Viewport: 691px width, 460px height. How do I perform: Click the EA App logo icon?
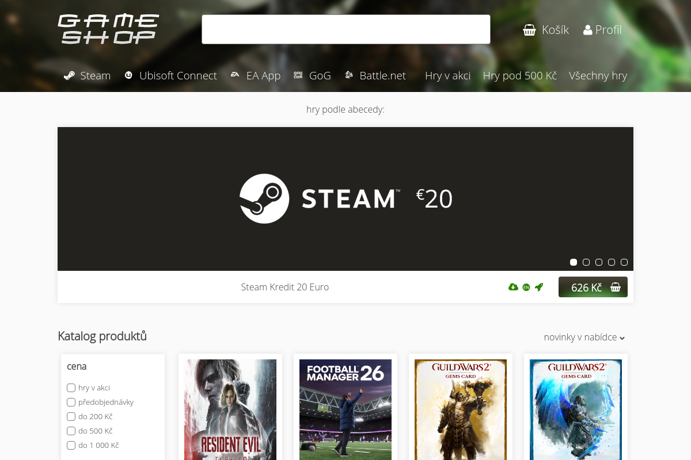235,75
